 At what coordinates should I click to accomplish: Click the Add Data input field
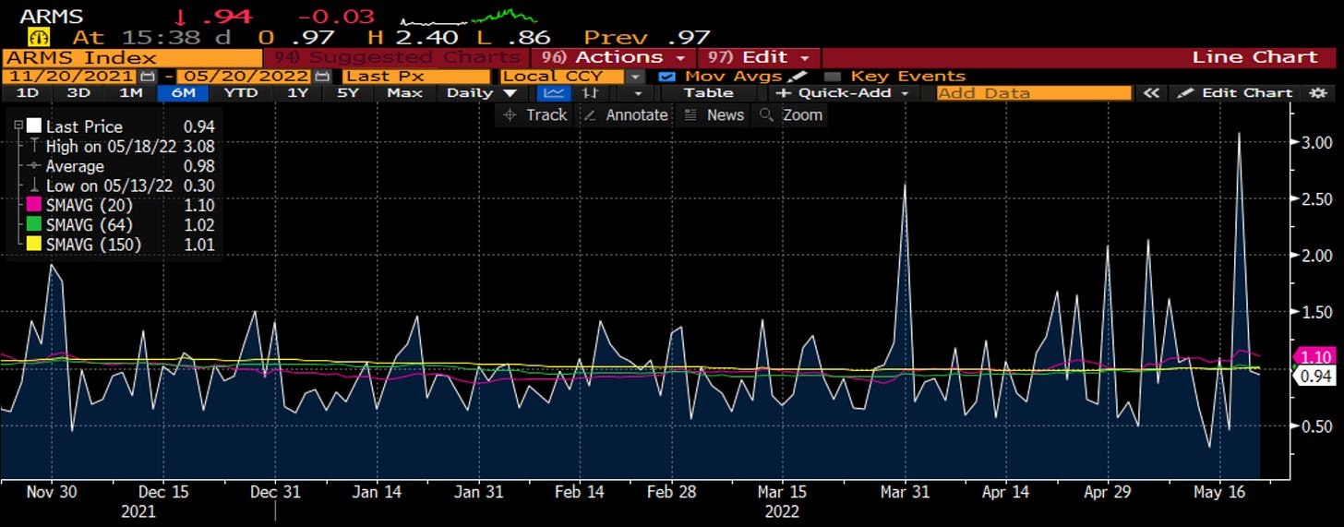click(x=1033, y=92)
